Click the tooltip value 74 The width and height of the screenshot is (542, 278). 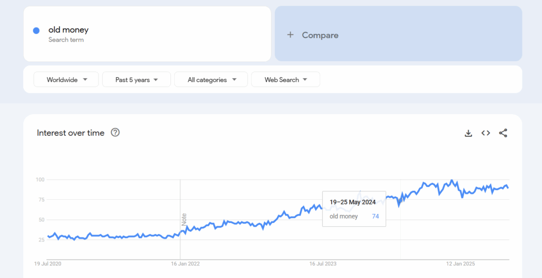pos(375,217)
